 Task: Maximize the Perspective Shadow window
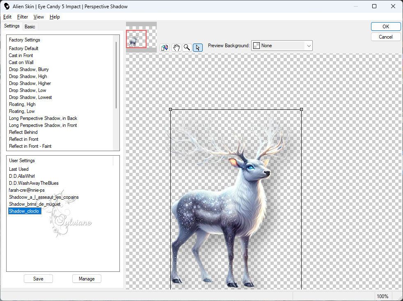pos(374,6)
